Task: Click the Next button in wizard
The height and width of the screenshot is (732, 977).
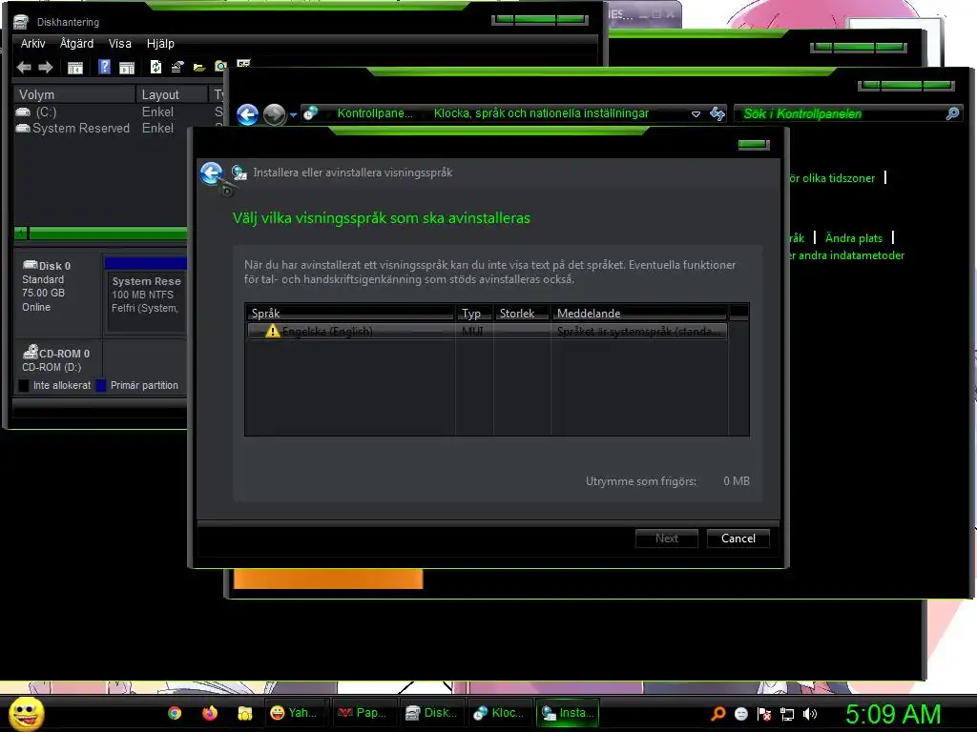Action: click(667, 539)
